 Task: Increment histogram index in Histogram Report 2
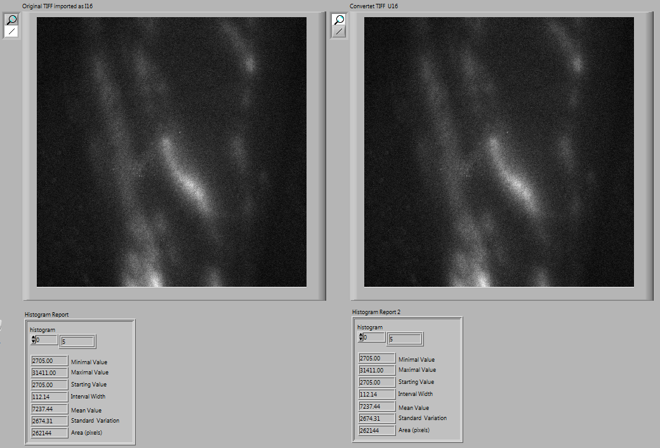(360, 335)
